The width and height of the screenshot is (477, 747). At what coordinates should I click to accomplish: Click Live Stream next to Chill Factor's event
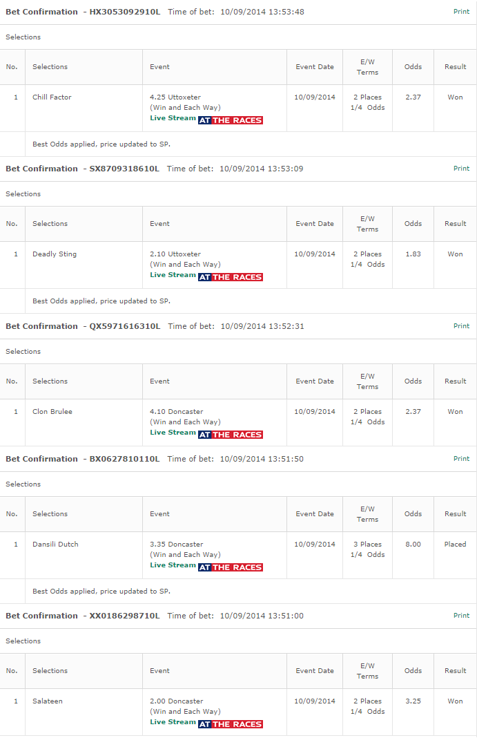tap(173, 120)
